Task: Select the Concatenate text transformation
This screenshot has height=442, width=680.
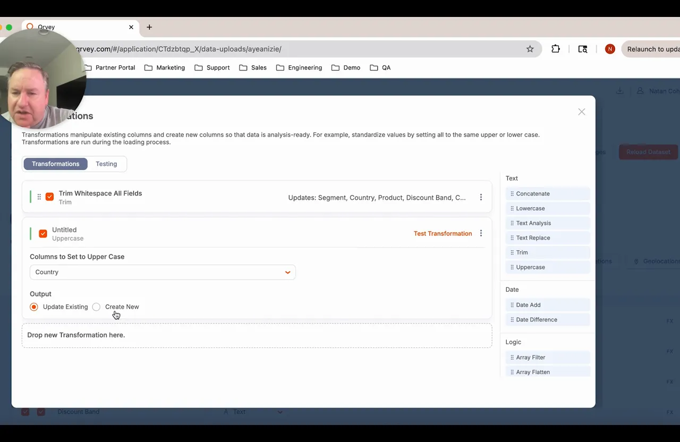Action: pos(532,194)
